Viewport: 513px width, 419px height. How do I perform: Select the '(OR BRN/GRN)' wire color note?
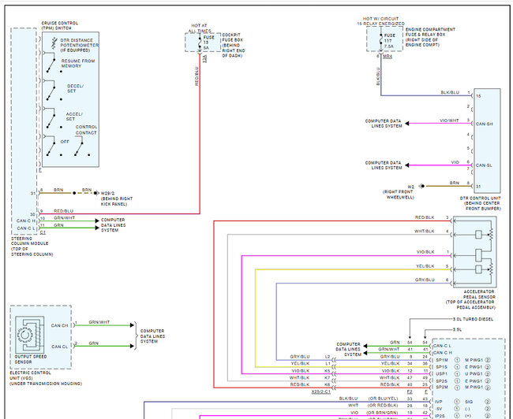pos(383,413)
